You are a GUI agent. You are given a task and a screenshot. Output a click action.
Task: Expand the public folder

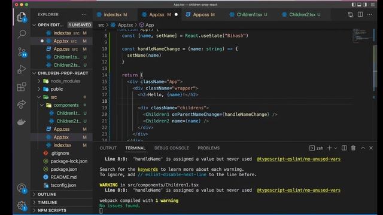coord(39,89)
